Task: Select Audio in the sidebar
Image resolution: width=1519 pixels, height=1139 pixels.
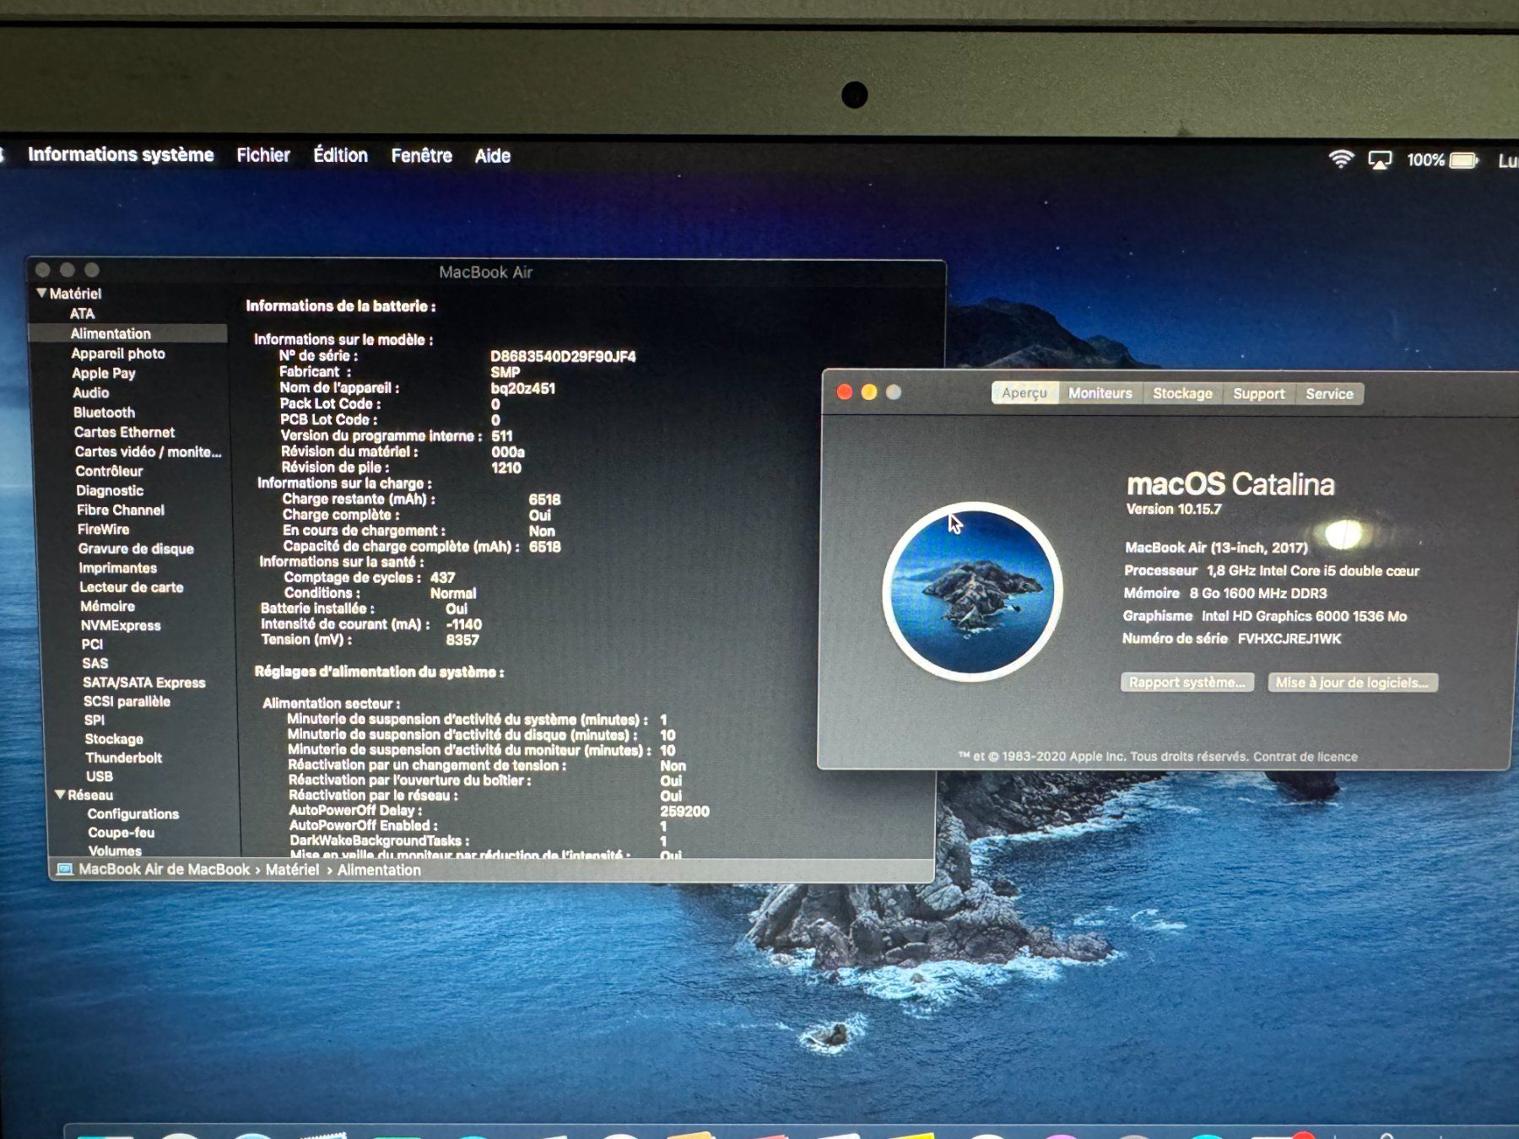Action: pyautogui.click(x=90, y=392)
